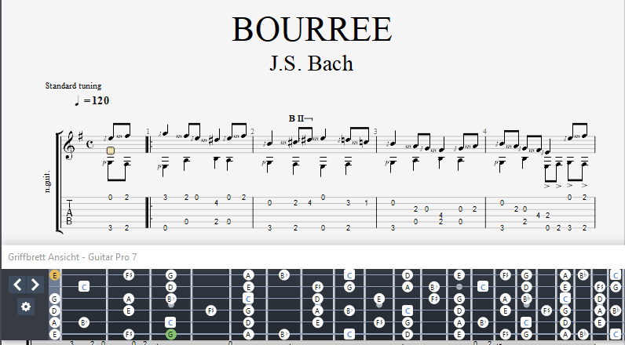Click the Griffbrett Ansicht panel title
The height and width of the screenshot is (345, 625).
pyautogui.click(x=72, y=257)
